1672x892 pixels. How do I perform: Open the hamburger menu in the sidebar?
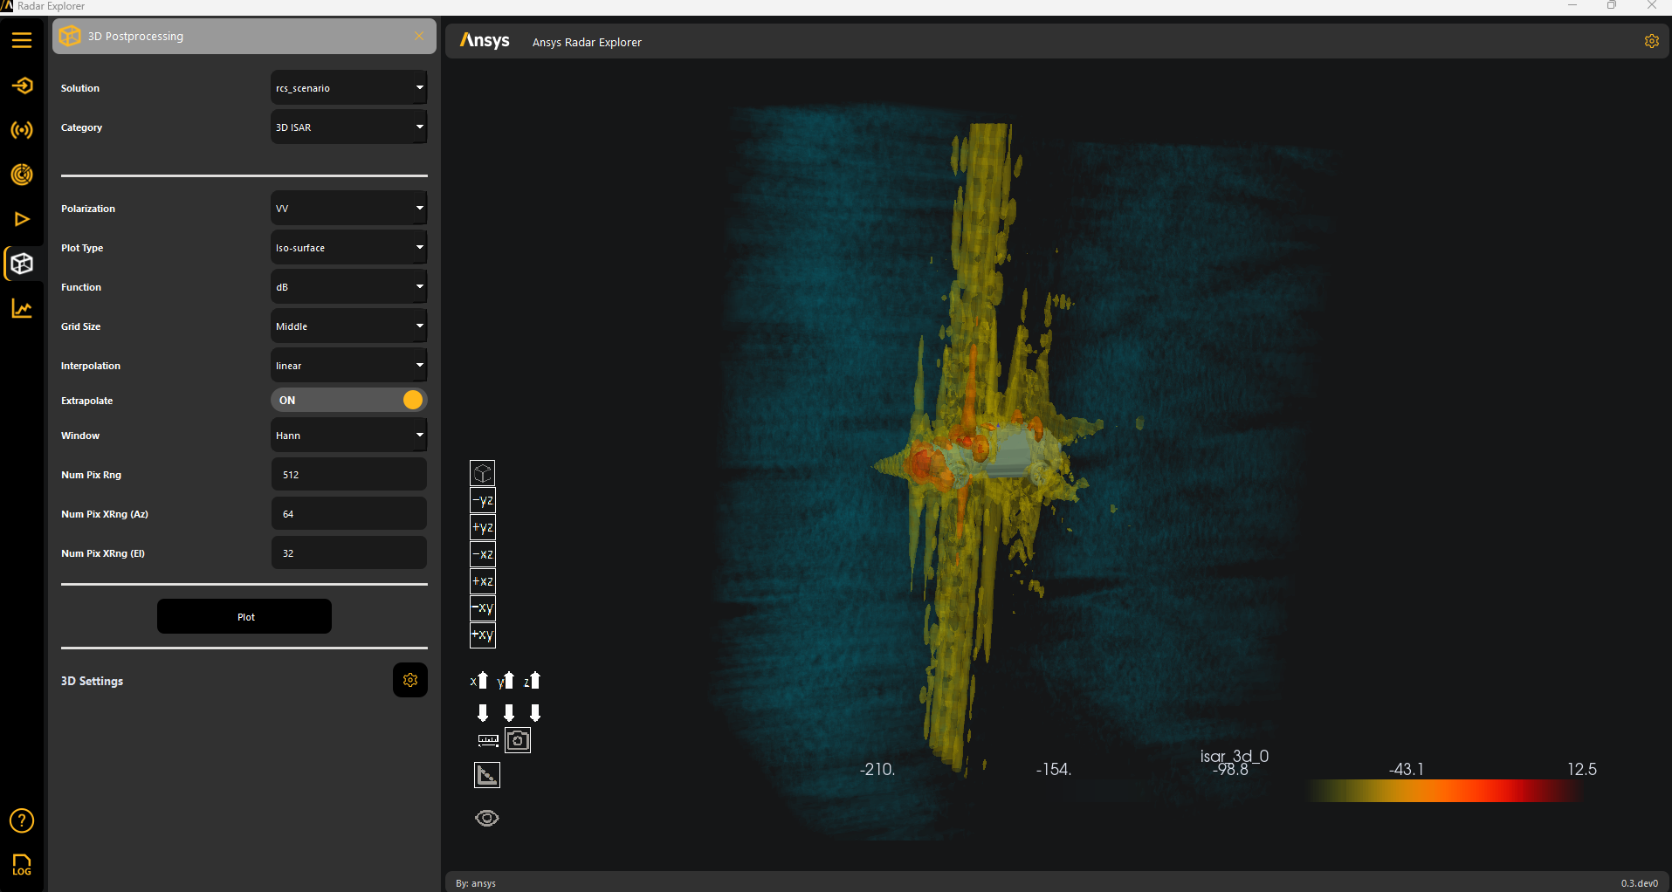click(x=22, y=40)
